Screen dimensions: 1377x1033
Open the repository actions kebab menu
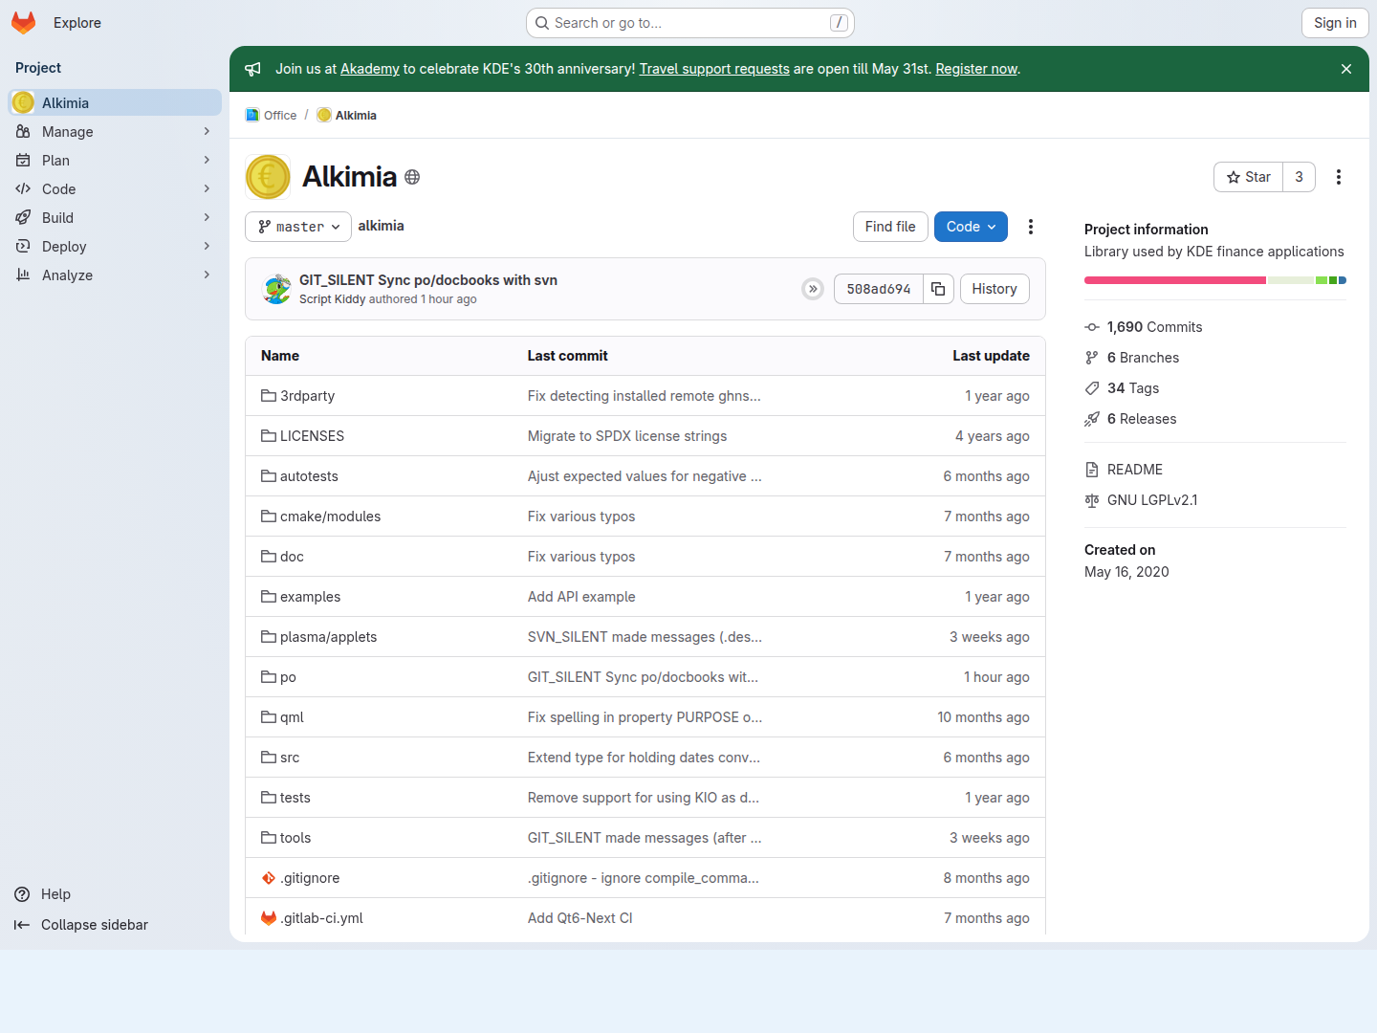click(x=1031, y=227)
